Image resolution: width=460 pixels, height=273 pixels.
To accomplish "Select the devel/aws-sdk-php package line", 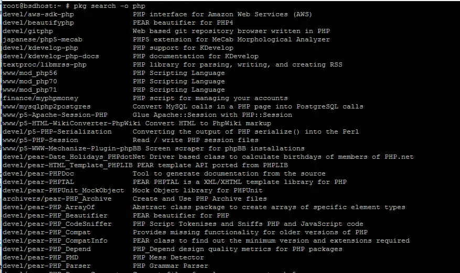I will [157, 14].
